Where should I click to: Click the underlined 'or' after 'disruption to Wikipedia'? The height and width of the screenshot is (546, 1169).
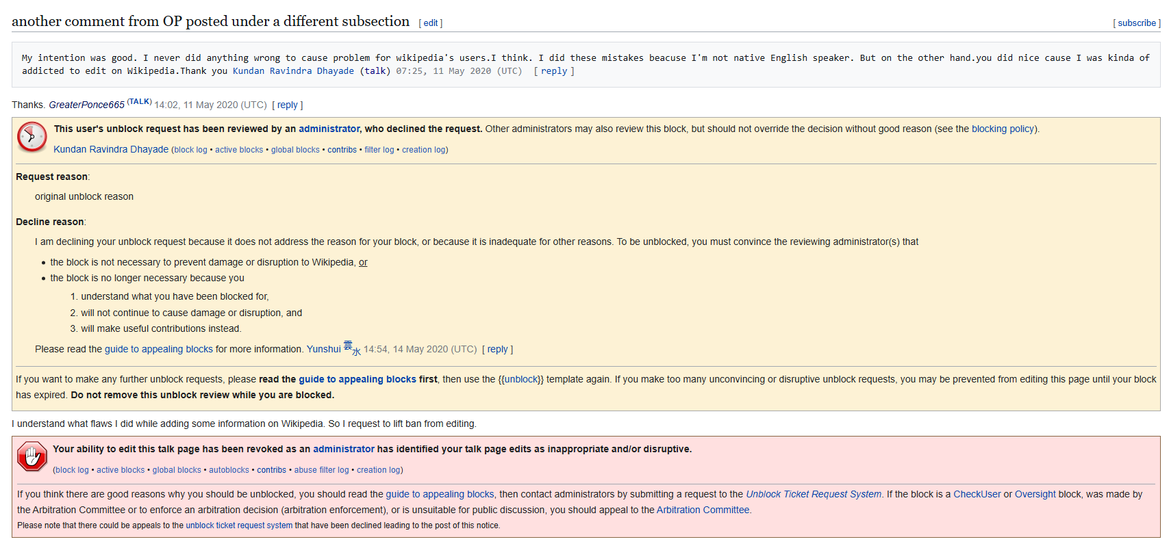click(x=363, y=262)
